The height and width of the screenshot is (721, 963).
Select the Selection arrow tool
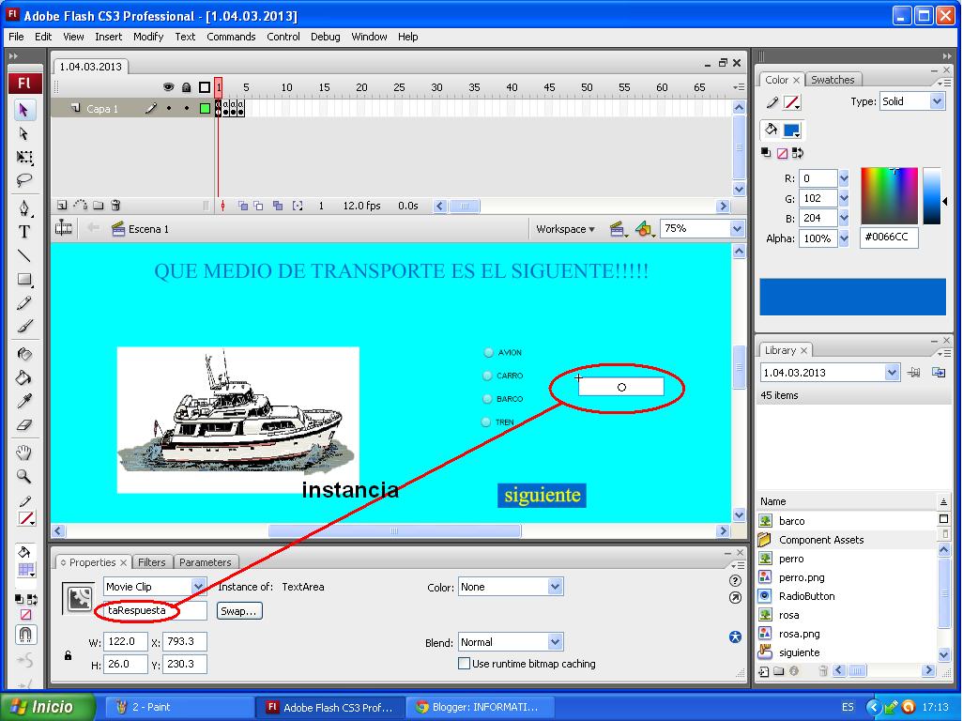click(x=23, y=111)
